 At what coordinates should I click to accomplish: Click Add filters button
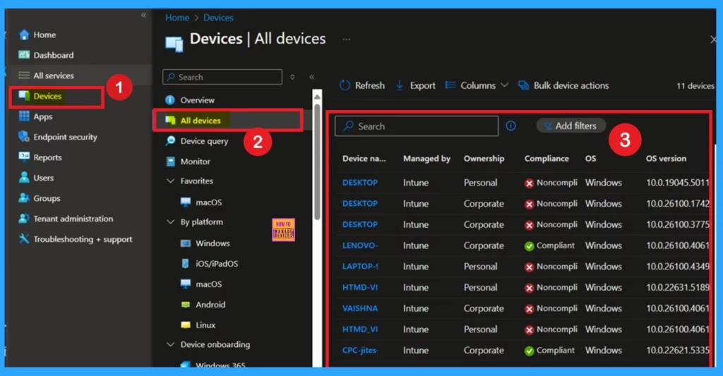(570, 126)
